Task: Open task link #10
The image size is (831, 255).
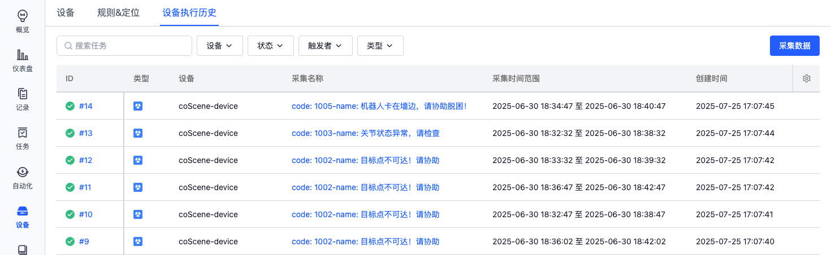Action: (86, 214)
